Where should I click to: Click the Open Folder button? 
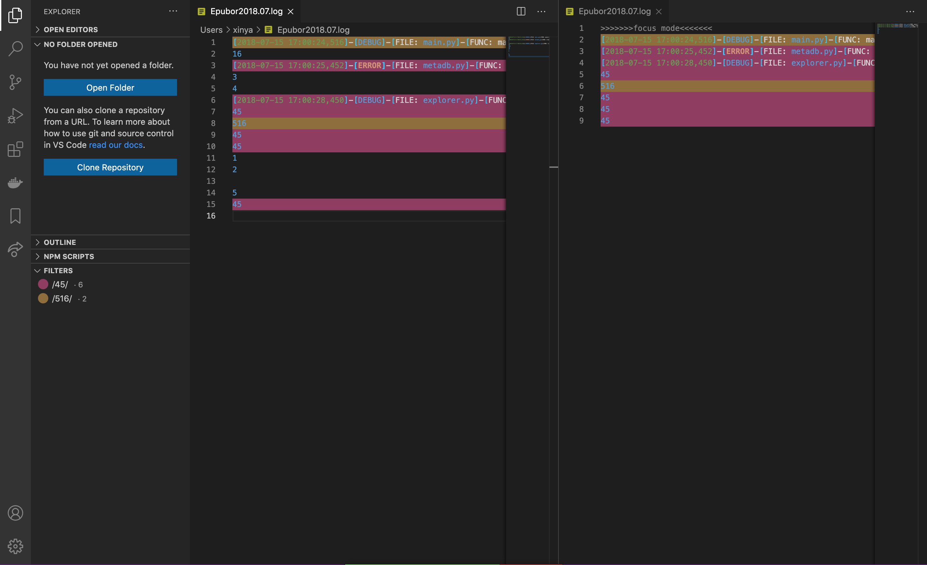[x=110, y=86]
